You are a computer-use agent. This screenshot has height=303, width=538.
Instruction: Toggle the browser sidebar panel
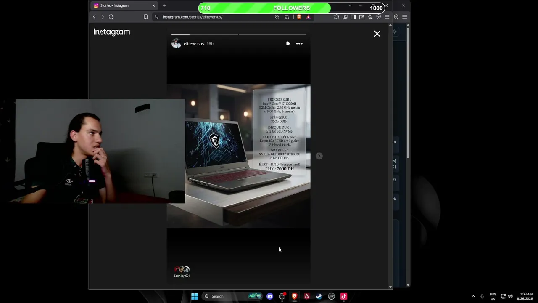click(x=353, y=17)
